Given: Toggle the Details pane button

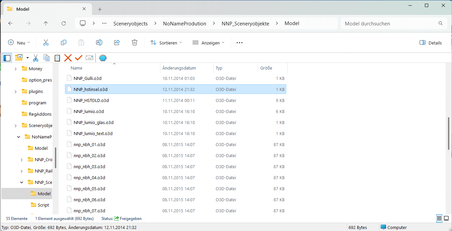Looking at the screenshot, I should pos(431,43).
